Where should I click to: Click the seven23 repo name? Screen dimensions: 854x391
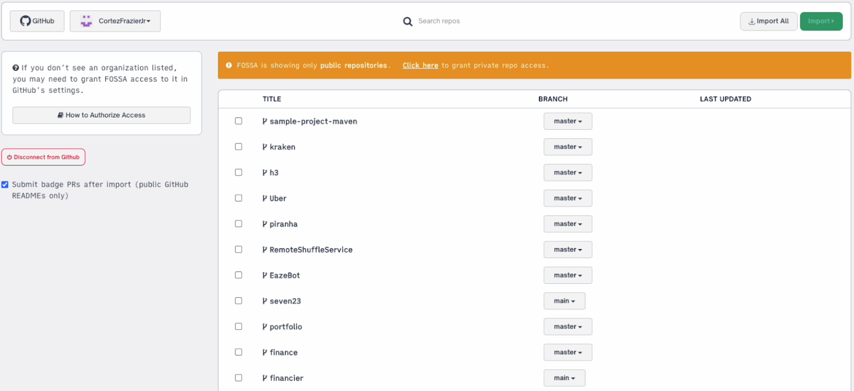coord(285,301)
